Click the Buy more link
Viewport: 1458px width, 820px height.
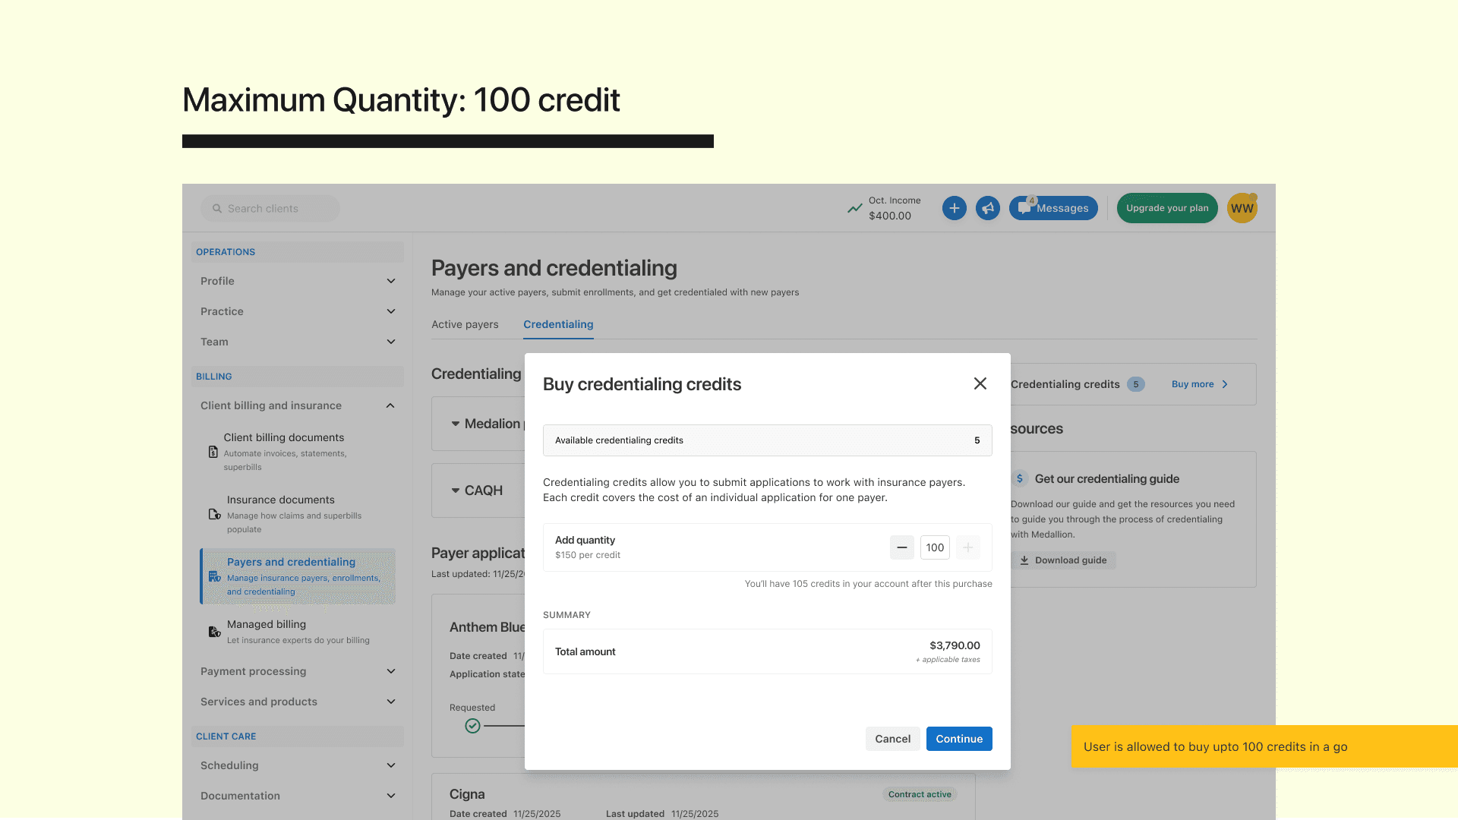coord(1200,384)
